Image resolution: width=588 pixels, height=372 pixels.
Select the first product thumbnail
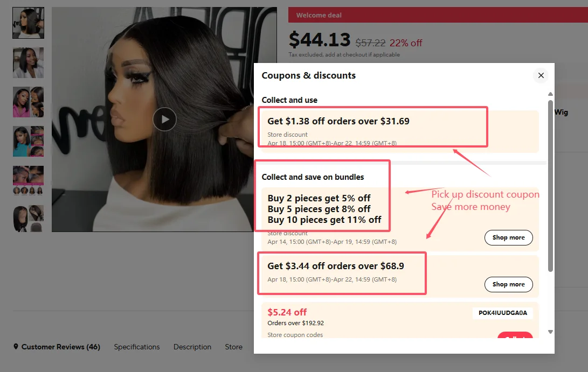click(x=28, y=23)
